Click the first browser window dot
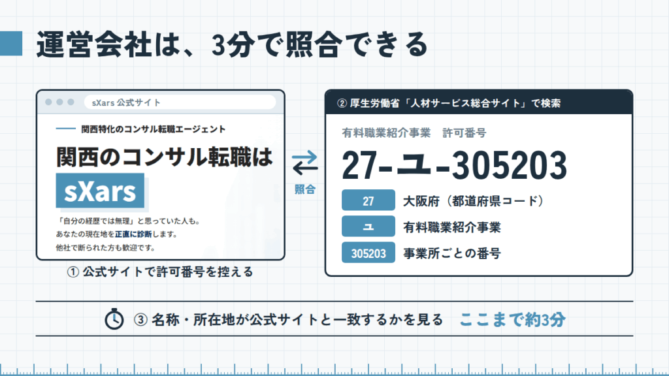Viewport: 669px width, 376px height. pyautogui.click(x=48, y=102)
